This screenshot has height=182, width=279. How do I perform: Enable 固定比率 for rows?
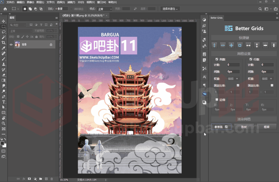point(272,85)
